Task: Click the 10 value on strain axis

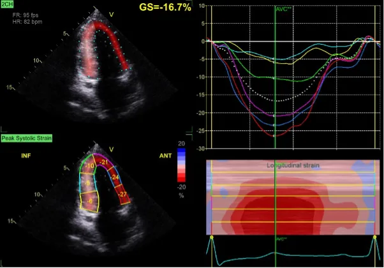Action: point(202,6)
